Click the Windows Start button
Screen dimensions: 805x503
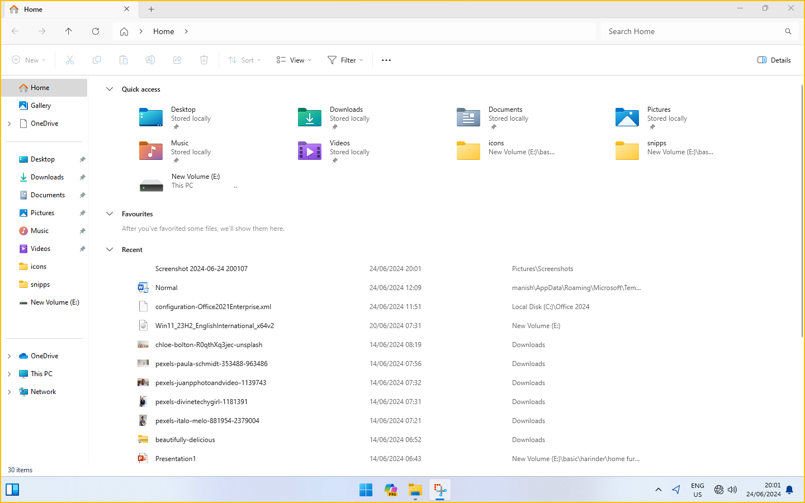pyautogui.click(x=366, y=490)
